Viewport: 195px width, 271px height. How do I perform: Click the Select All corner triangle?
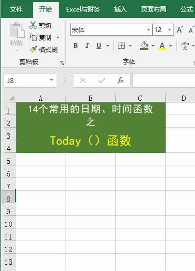pos(12,98)
